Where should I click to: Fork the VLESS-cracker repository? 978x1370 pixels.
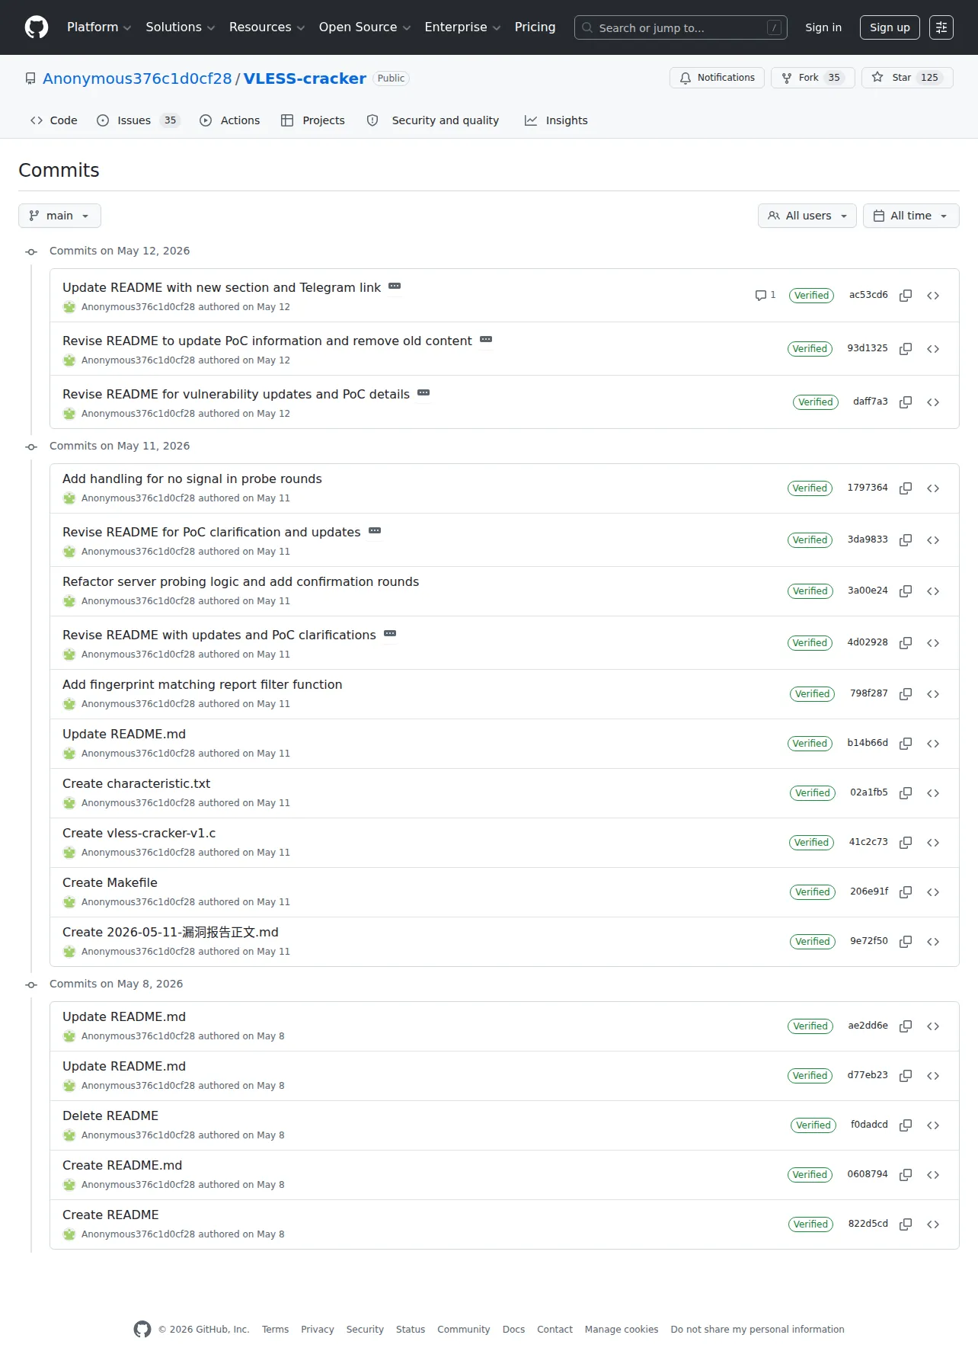813,78
